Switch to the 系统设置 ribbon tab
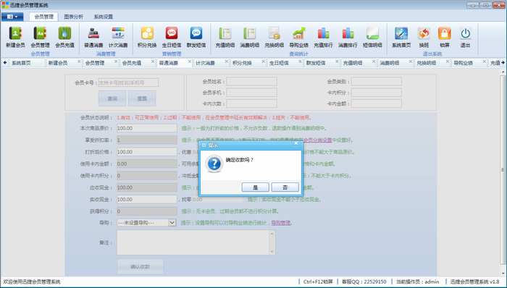This screenshot has height=288, width=507. (x=104, y=17)
